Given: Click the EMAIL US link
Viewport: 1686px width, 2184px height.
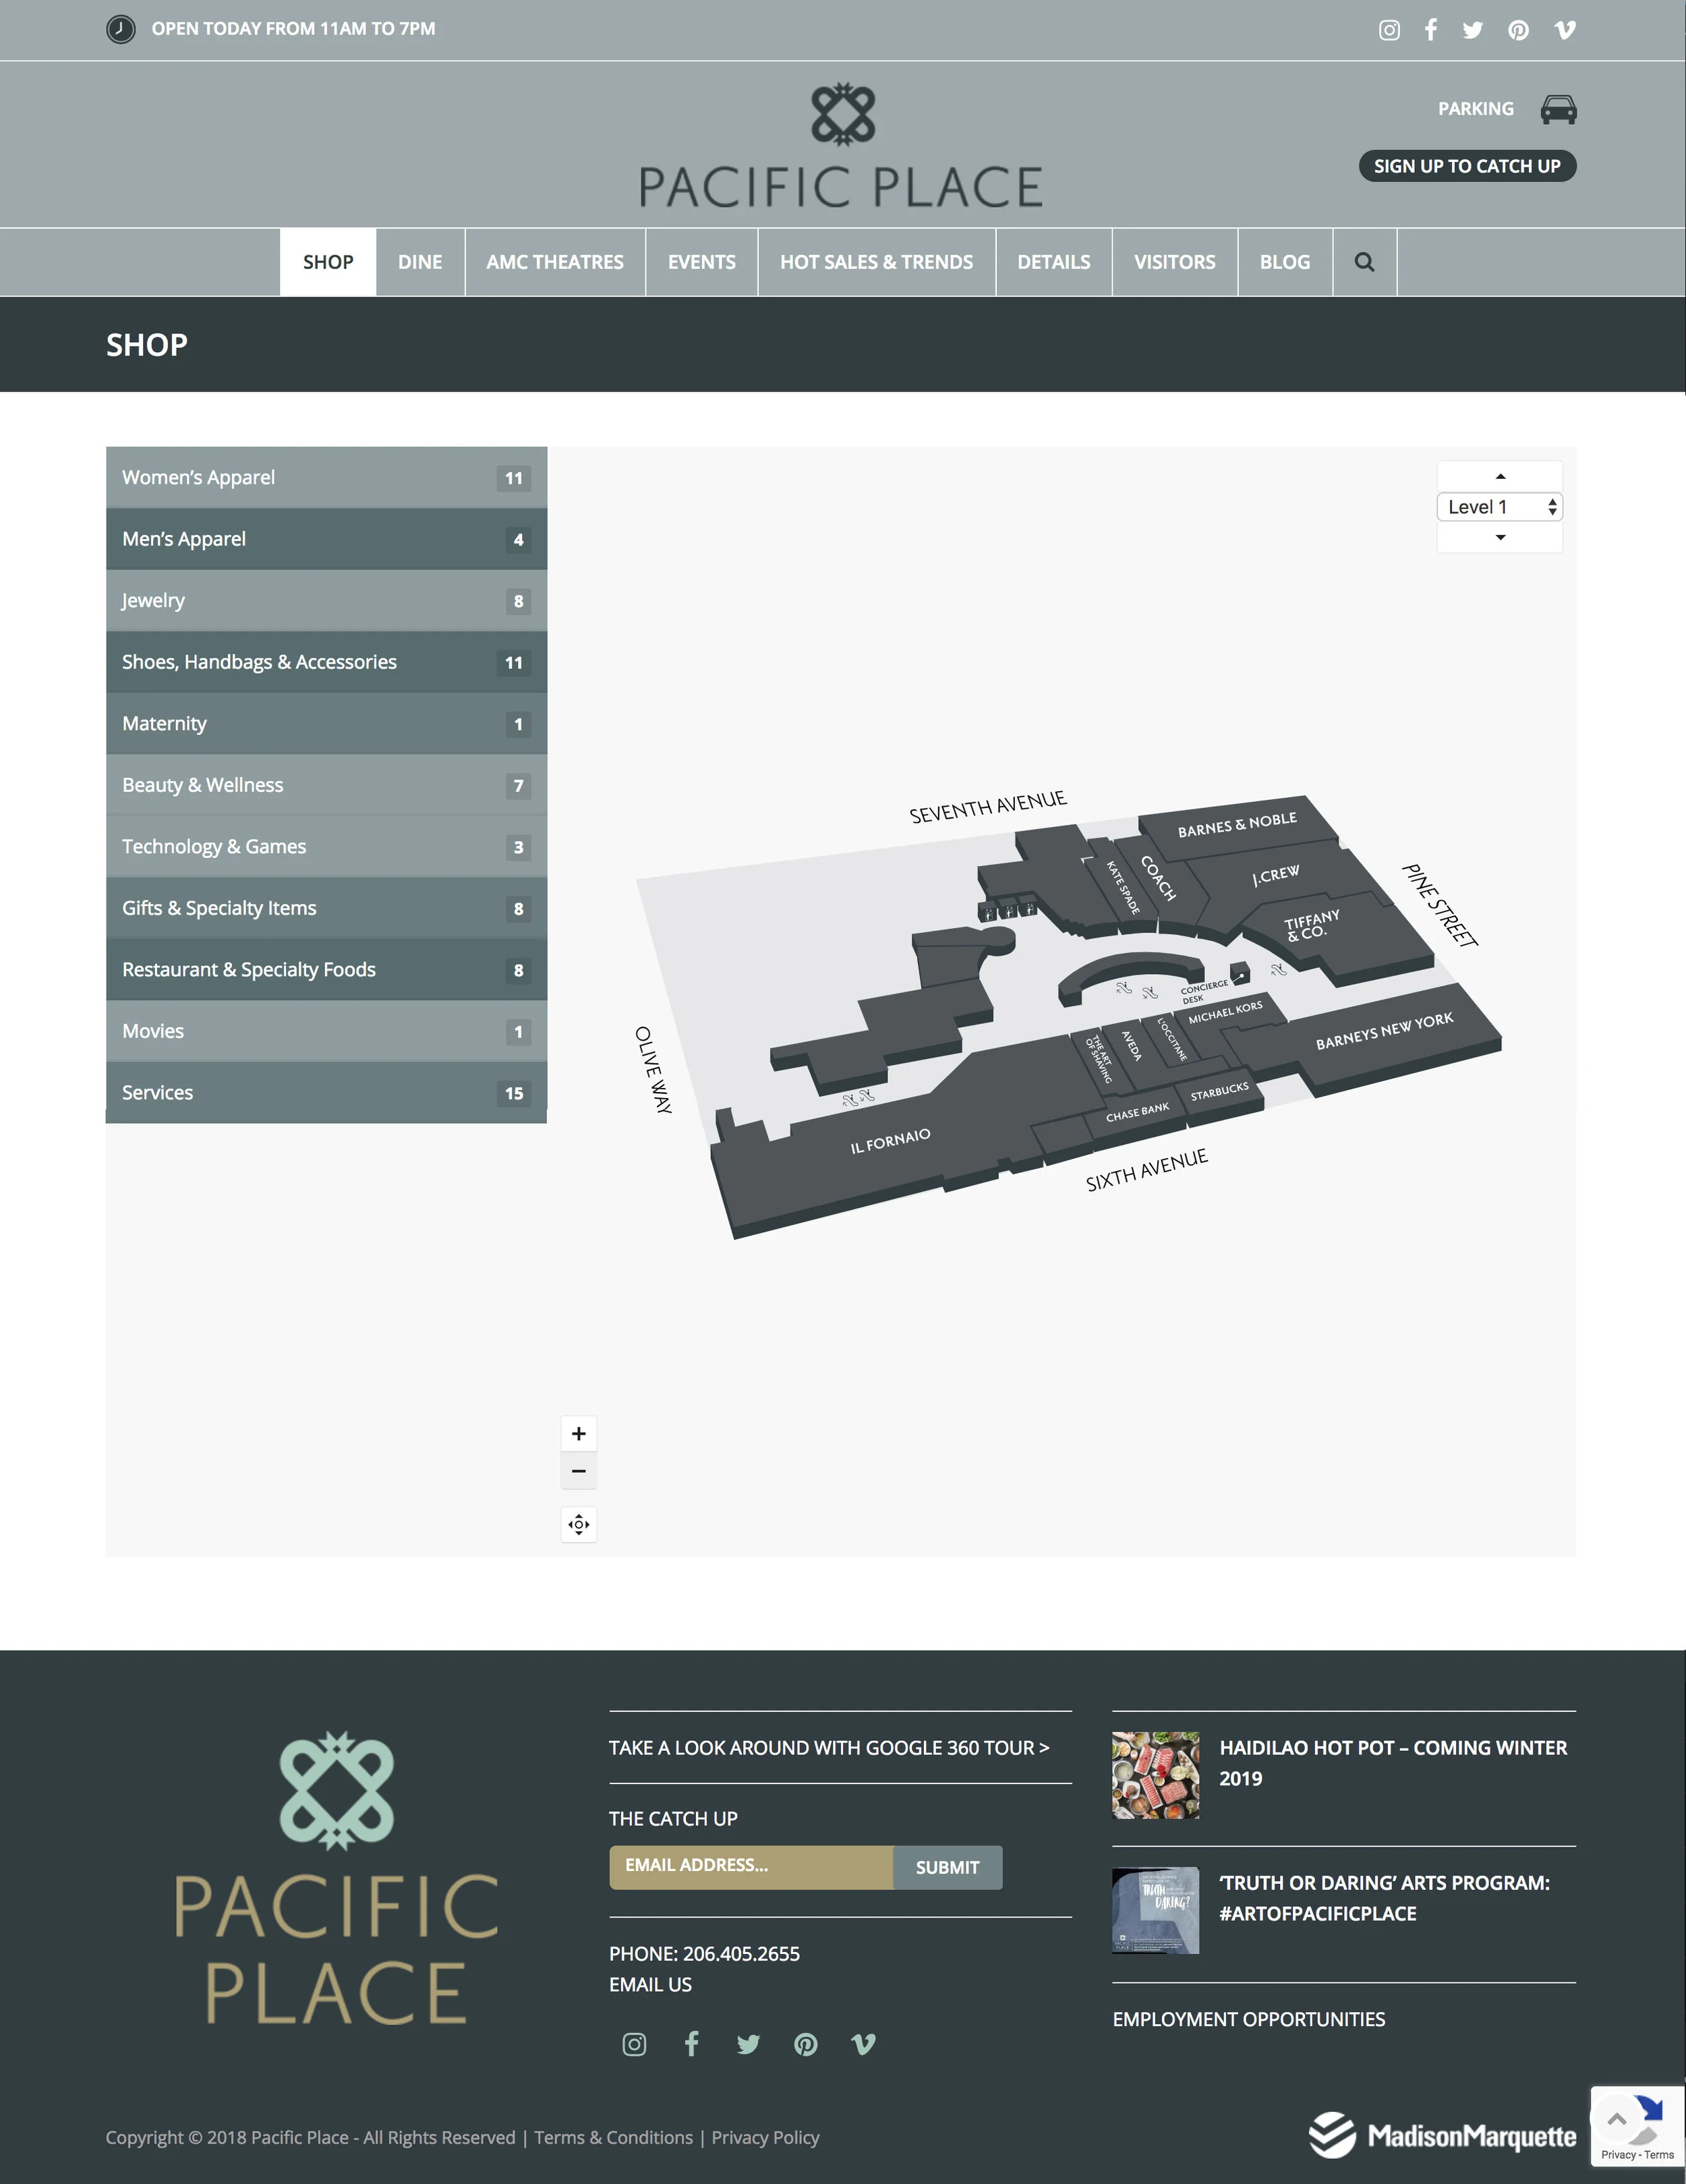Looking at the screenshot, I should [x=650, y=1985].
